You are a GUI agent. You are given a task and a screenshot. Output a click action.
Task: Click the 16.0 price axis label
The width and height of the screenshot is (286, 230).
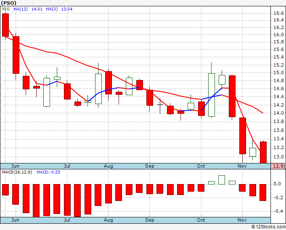[278, 35]
